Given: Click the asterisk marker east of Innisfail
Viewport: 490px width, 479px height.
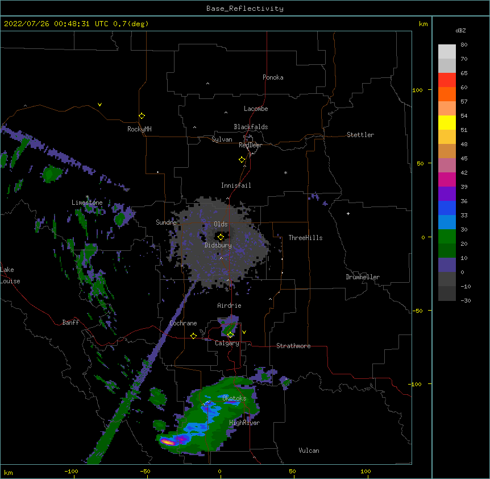Looking at the screenshot, I should pos(285,172).
